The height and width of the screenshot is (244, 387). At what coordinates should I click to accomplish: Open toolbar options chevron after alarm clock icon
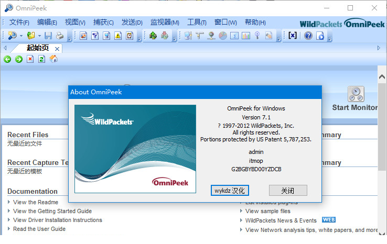[x=139, y=39]
